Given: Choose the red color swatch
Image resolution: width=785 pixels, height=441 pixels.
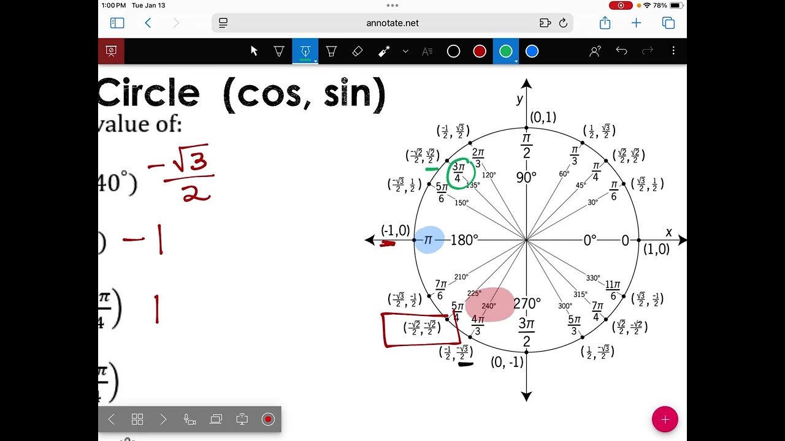Looking at the screenshot, I should tap(480, 51).
